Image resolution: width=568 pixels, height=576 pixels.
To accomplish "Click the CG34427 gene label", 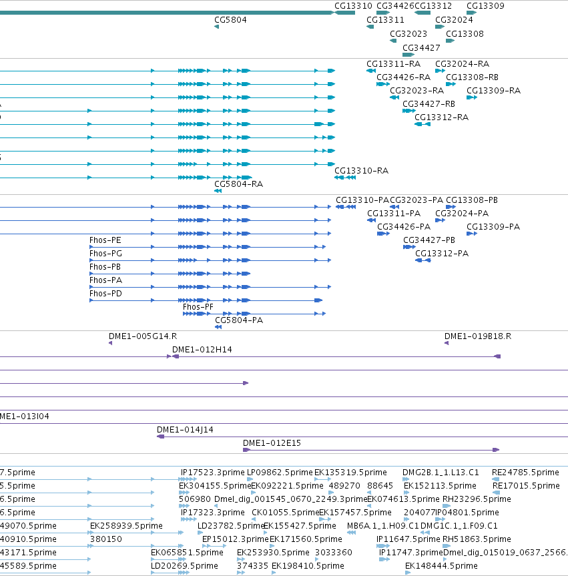I will point(421,48).
